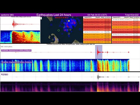Open the red seismogram thumbnail in the top-left panel

tap(20, 24)
